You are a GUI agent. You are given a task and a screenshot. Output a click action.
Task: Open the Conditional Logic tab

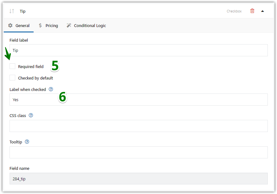click(x=86, y=26)
